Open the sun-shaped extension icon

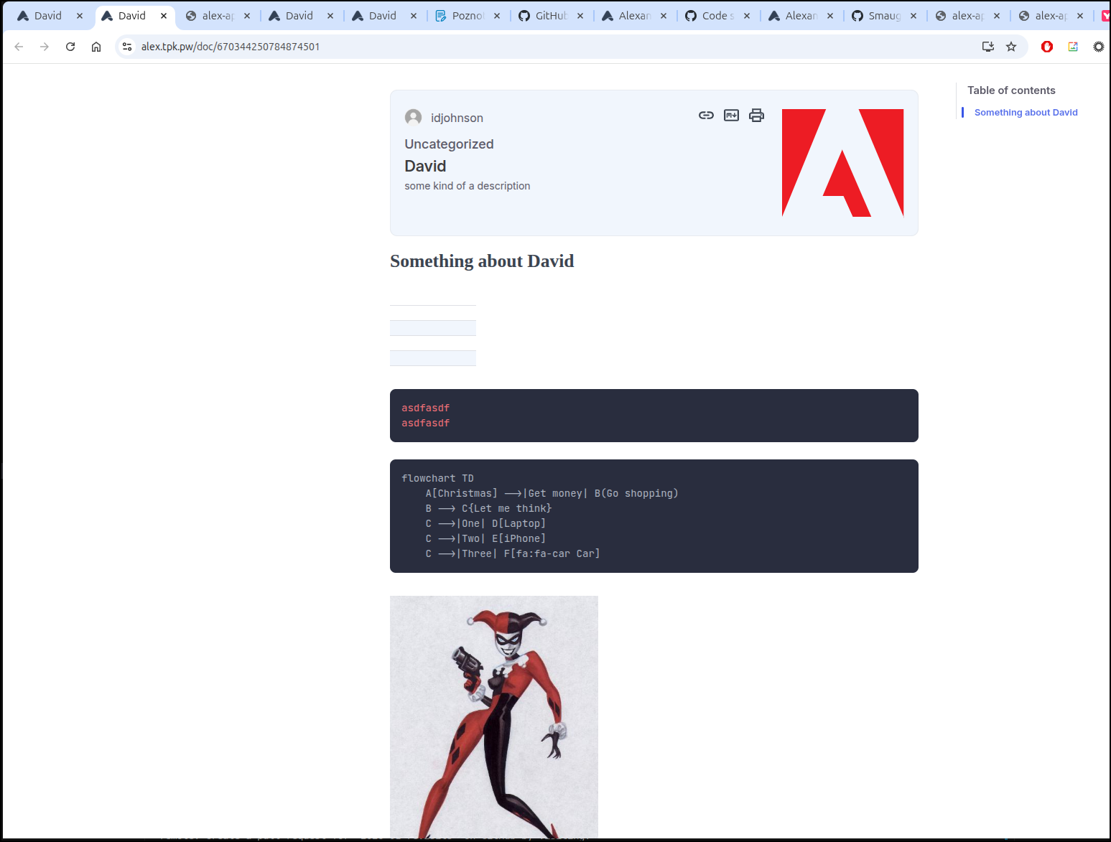pyautogui.click(x=1098, y=47)
